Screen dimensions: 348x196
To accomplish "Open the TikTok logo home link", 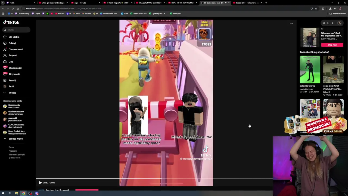I will click(x=11, y=22).
